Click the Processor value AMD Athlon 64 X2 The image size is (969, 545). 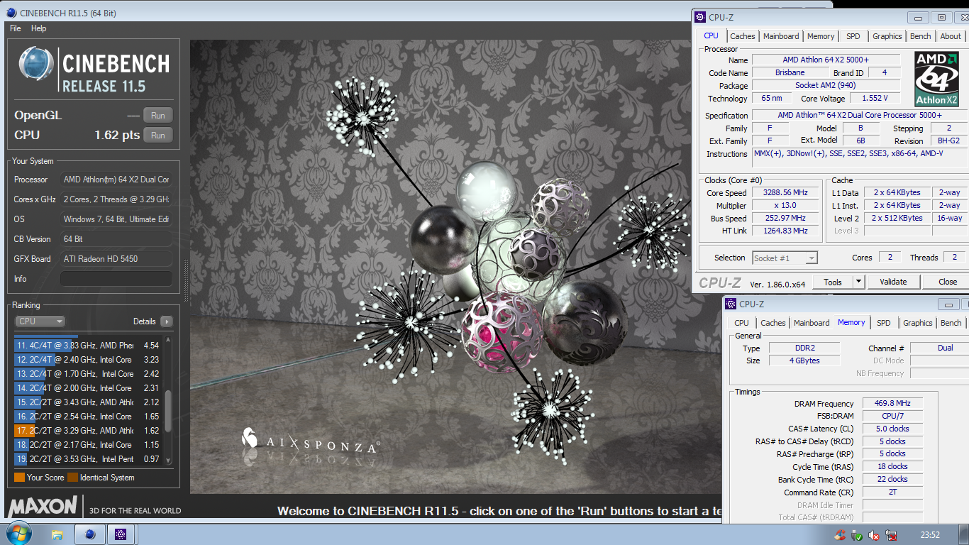click(x=116, y=180)
